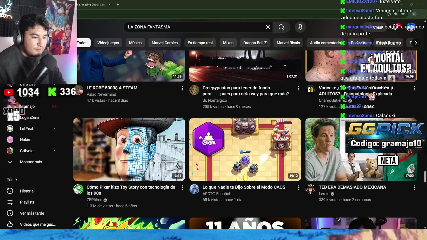Show more filter chips with right arrow
The width and height of the screenshot is (427, 240).
click(x=416, y=43)
